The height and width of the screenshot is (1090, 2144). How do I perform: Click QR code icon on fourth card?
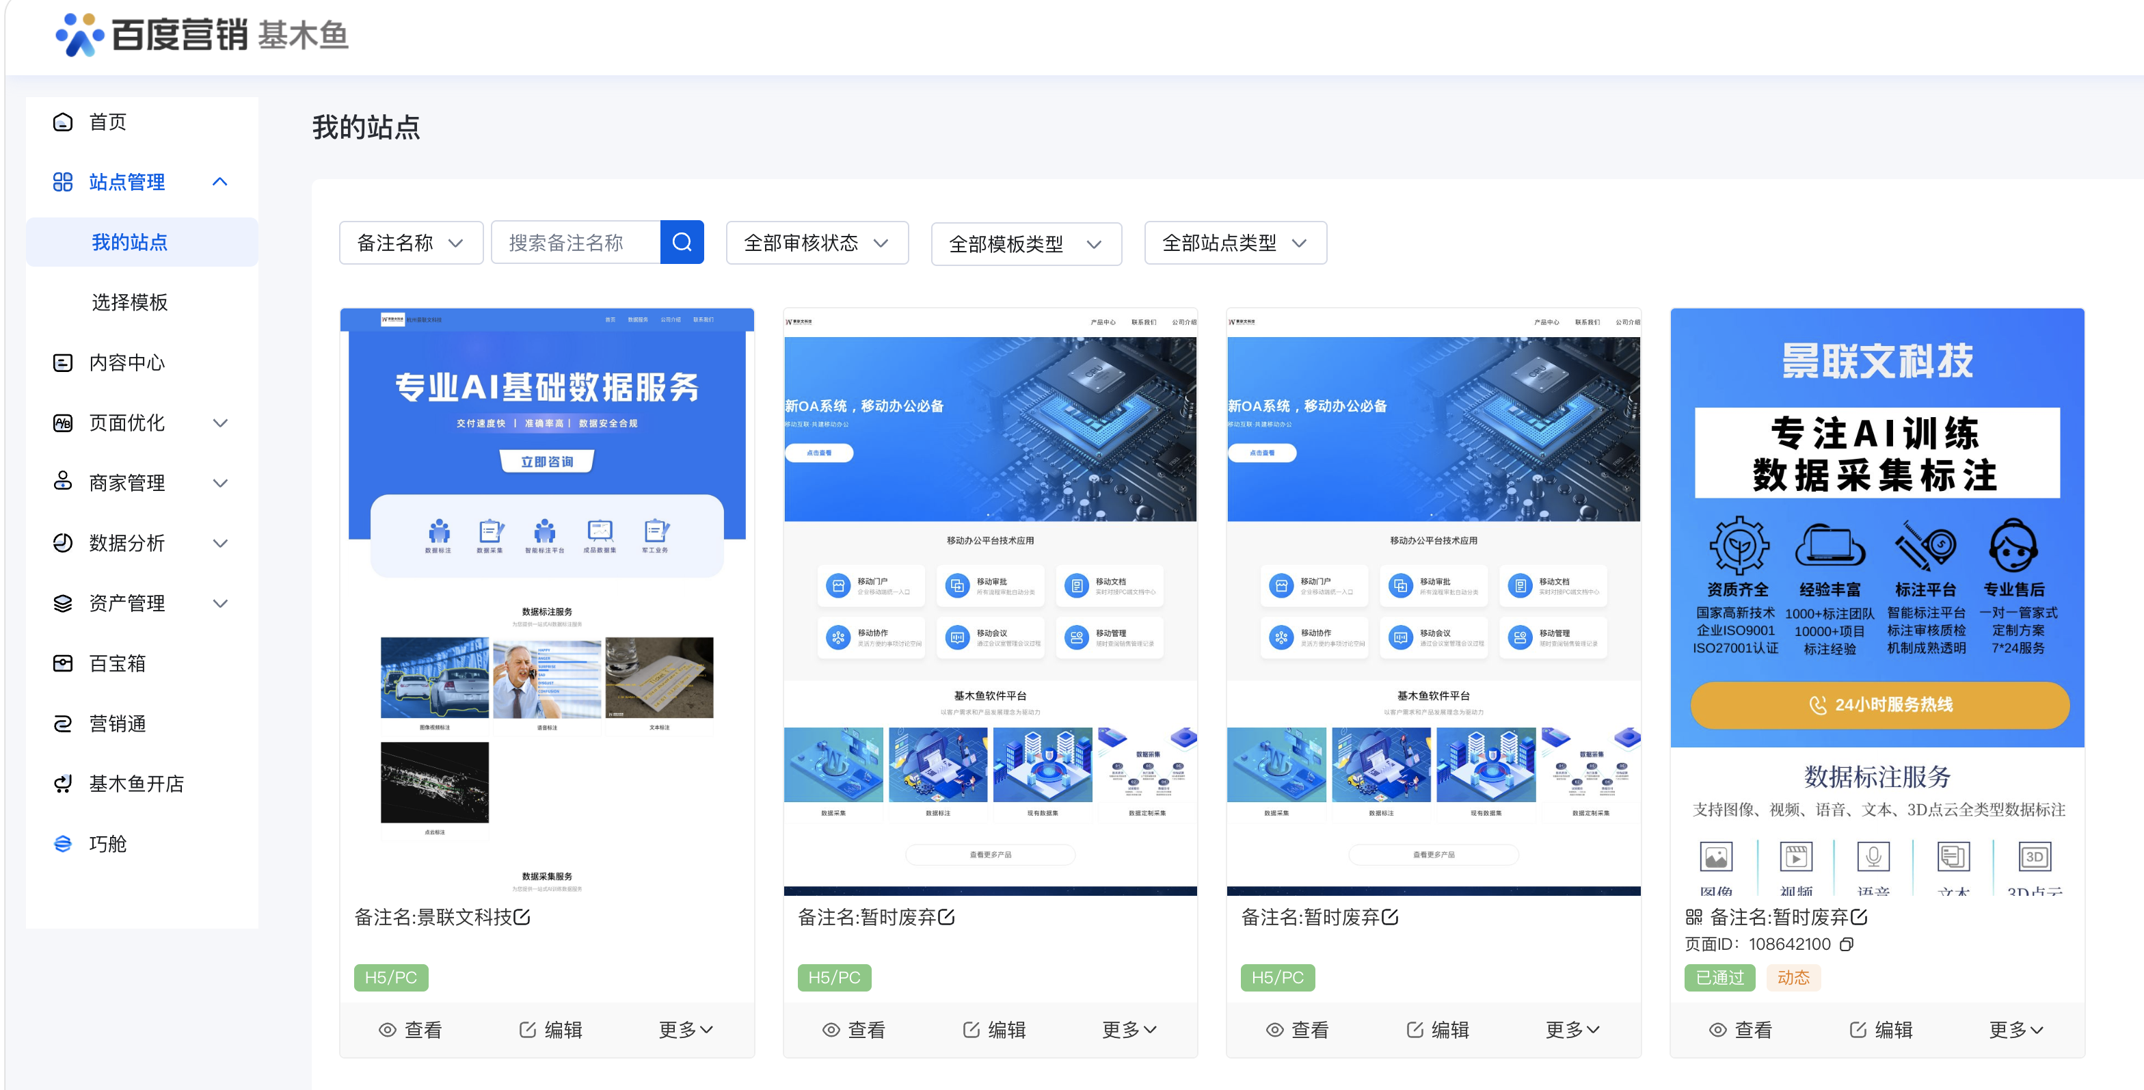click(1693, 917)
